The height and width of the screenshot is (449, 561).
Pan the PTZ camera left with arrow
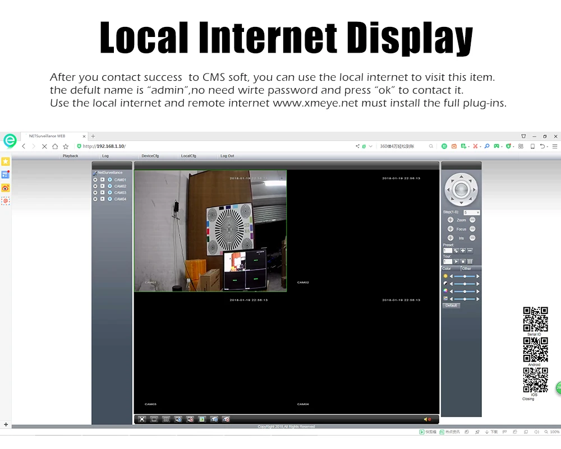coord(448,190)
